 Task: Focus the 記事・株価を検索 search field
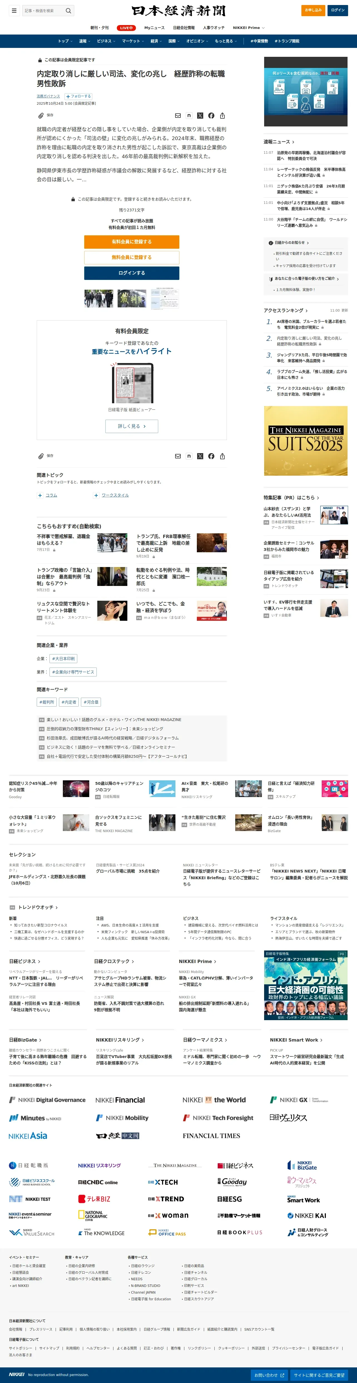pos(42,10)
